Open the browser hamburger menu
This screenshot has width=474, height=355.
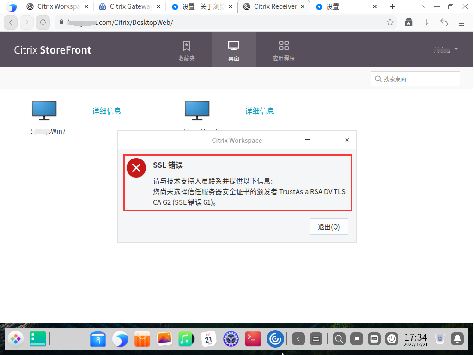pos(462,23)
